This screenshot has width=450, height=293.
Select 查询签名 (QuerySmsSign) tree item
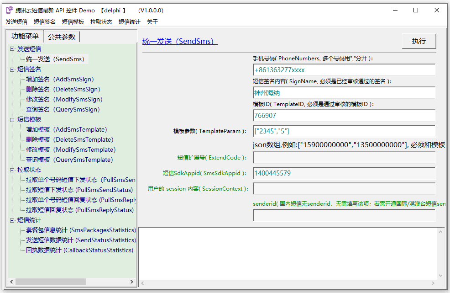tap(63, 110)
